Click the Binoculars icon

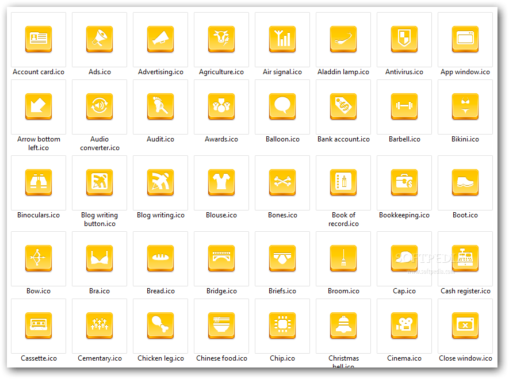click(x=38, y=182)
